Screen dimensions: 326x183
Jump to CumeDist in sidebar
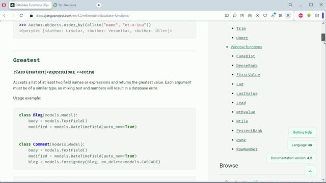[246, 56]
